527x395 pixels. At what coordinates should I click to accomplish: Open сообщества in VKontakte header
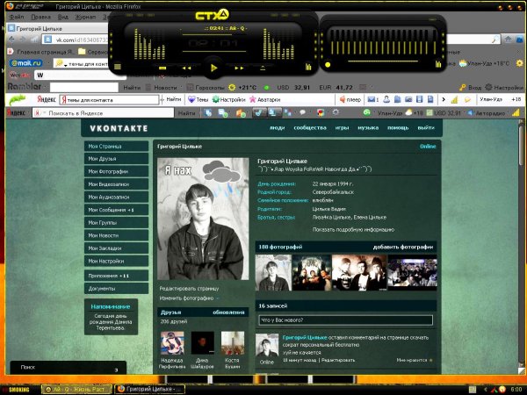(x=310, y=127)
